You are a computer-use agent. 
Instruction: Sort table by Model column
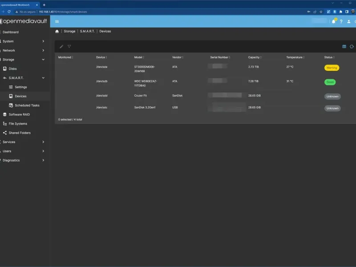[139, 57]
